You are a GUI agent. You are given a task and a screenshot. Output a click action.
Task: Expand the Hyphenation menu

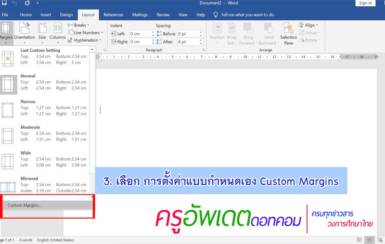pos(85,40)
